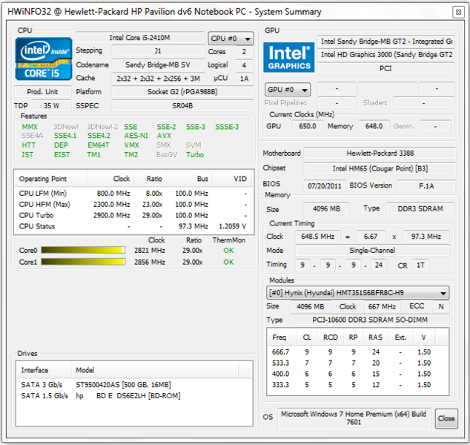The height and width of the screenshot is (445, 470).
Task: Click the Core1 usage bar
Action: point(83,262)
